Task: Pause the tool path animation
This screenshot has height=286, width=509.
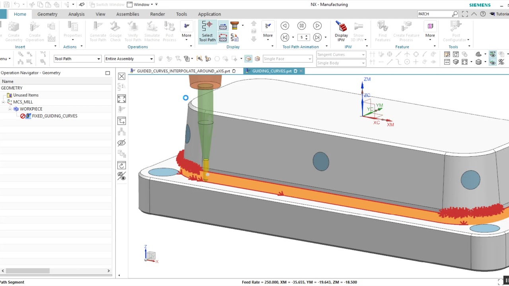Action: [301, 26]
